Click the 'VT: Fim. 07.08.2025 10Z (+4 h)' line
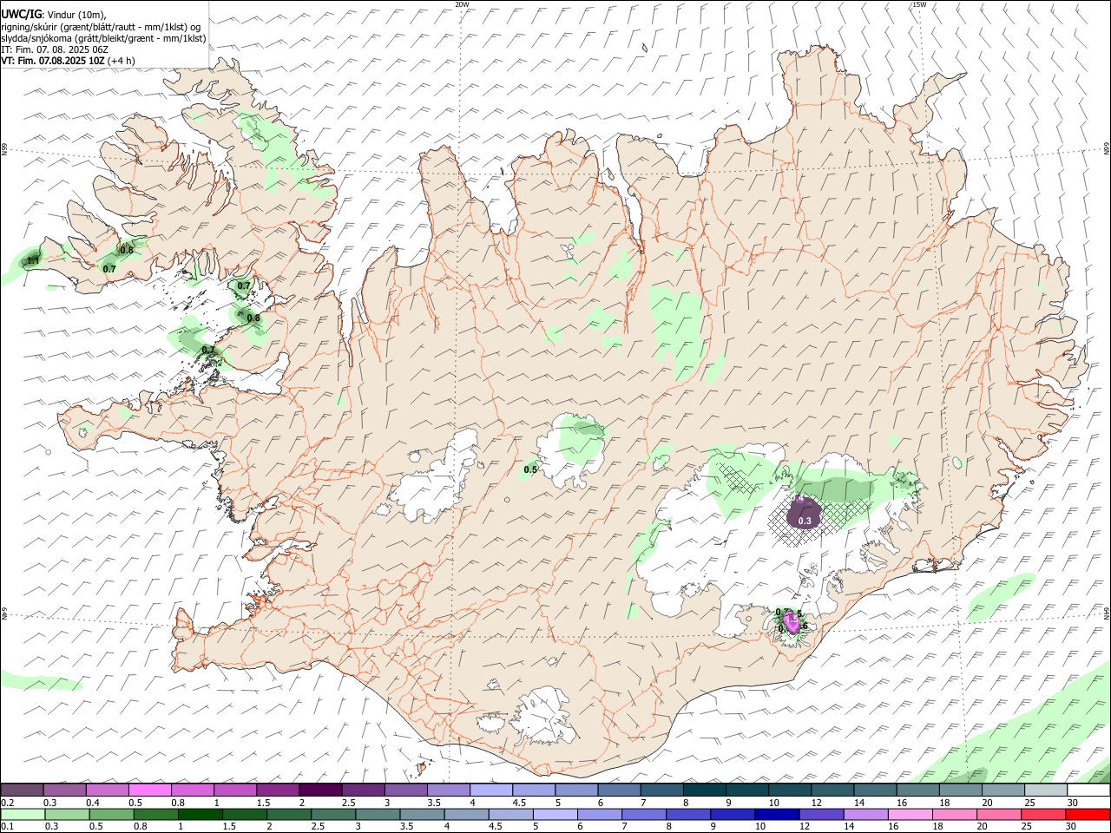This screenshot has width=1111, height=833. coord(68,61)
